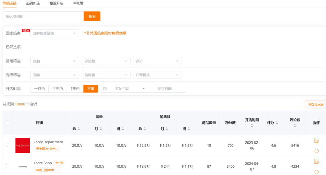Click the calendar icon in date range
Viewport: 326px width, 175px height.
point(105,89)
